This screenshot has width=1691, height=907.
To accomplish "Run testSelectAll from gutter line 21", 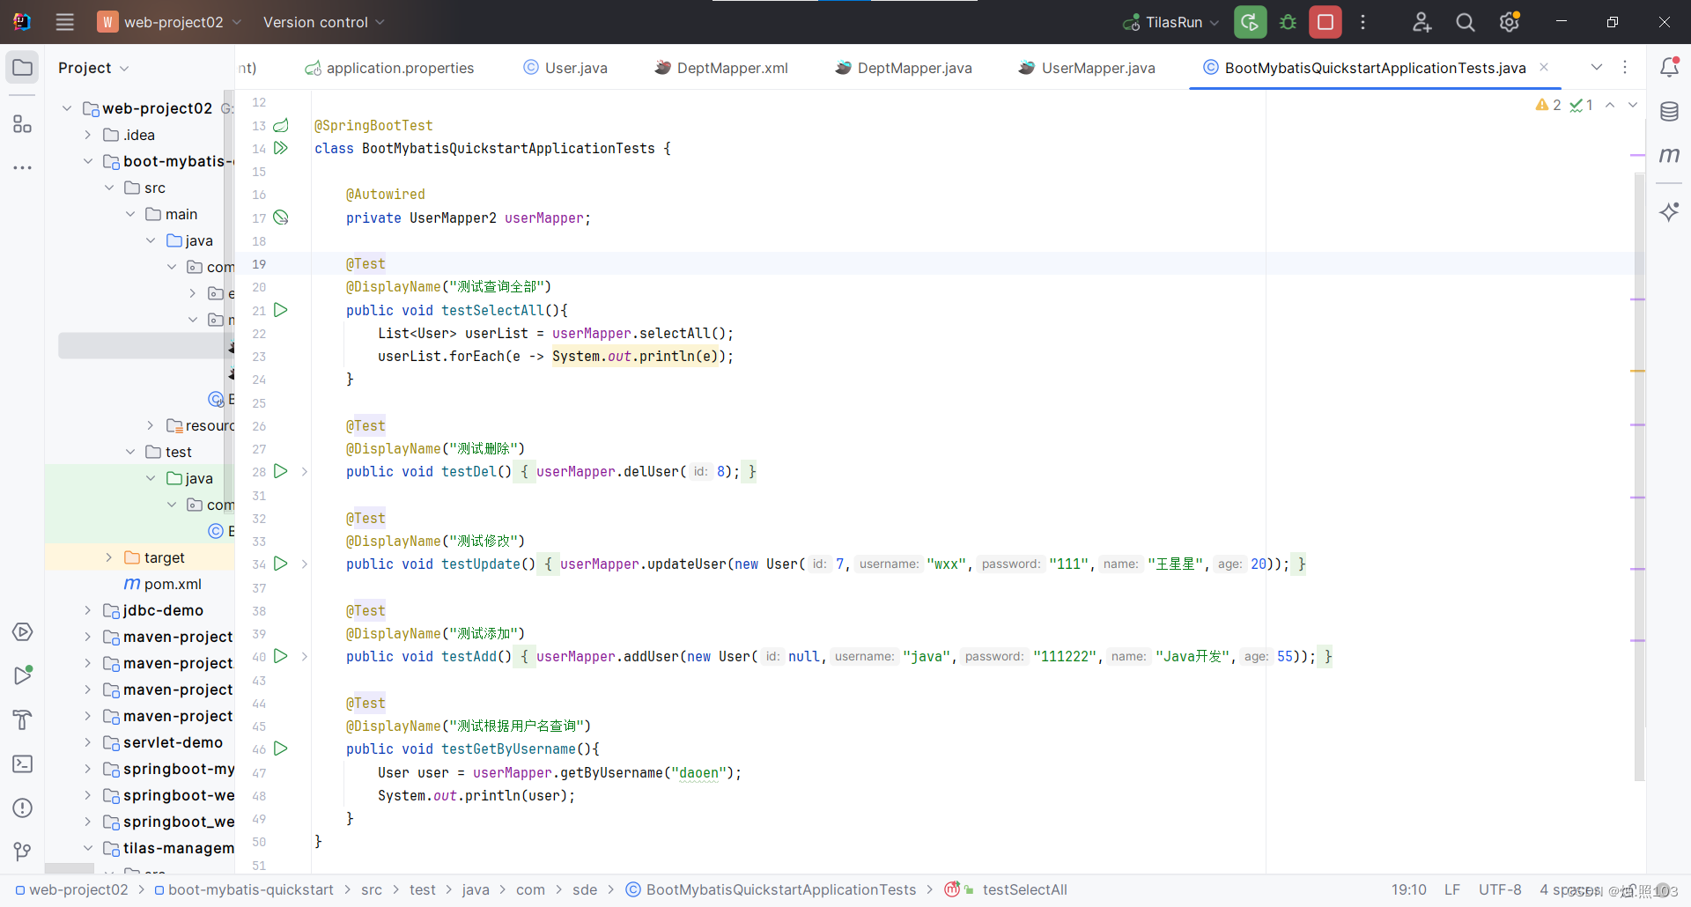I will [281, 310].
